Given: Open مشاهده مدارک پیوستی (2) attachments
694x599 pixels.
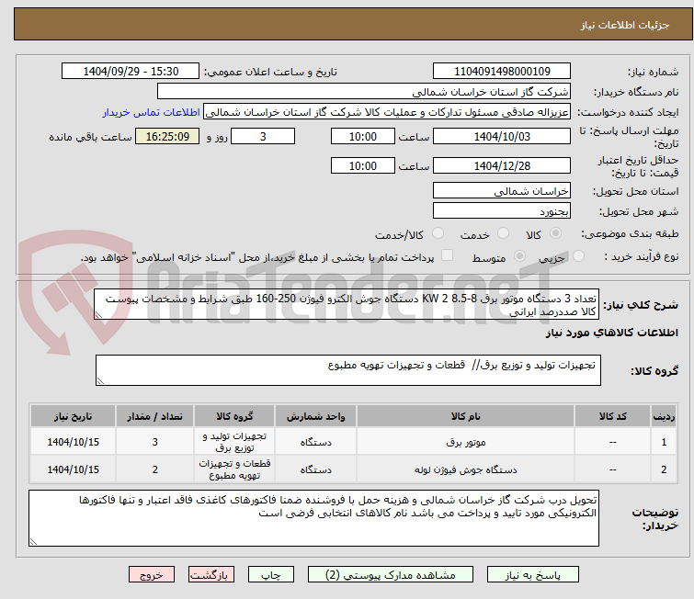Looking at the screenshot, I should (391, 575).
